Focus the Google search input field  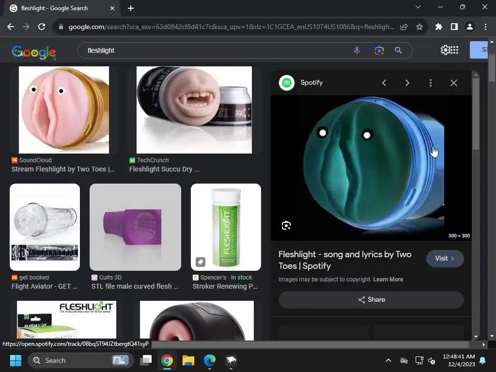[x=215, y=50]
